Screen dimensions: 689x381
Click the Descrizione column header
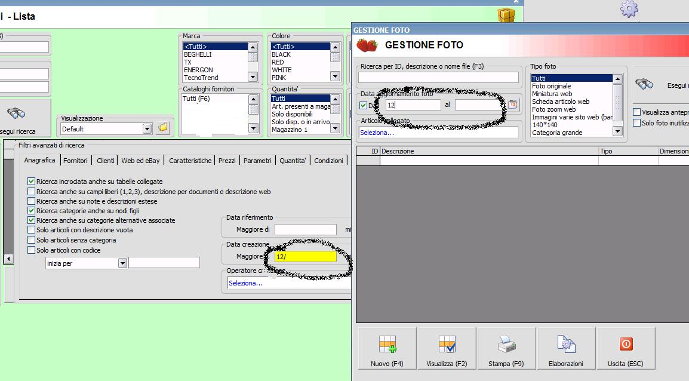point(489,150)
